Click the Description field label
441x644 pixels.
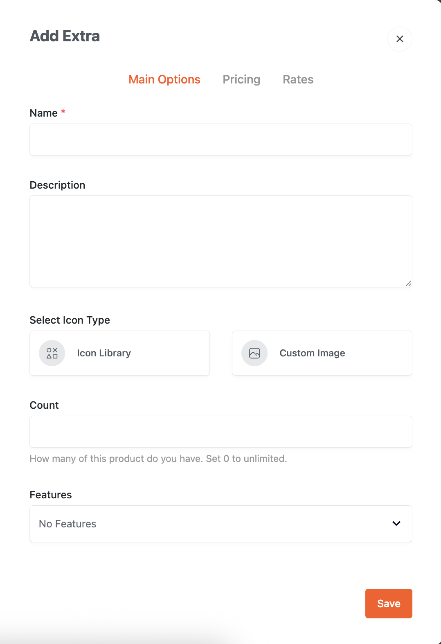[x=57, y=185]
